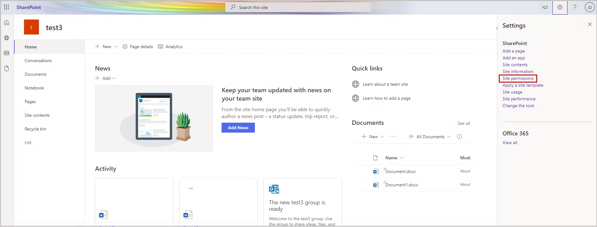Viewport: 597px width, 227px height.
Task: Click the SharePoint brand link
Action: click(29, 7)
